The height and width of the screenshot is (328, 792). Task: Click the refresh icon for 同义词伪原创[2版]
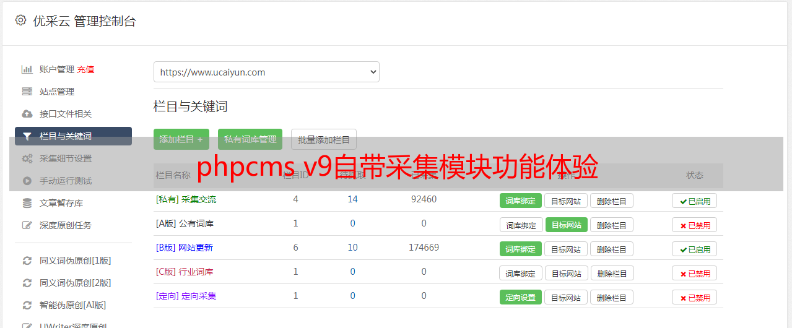[x=27, y=283]
